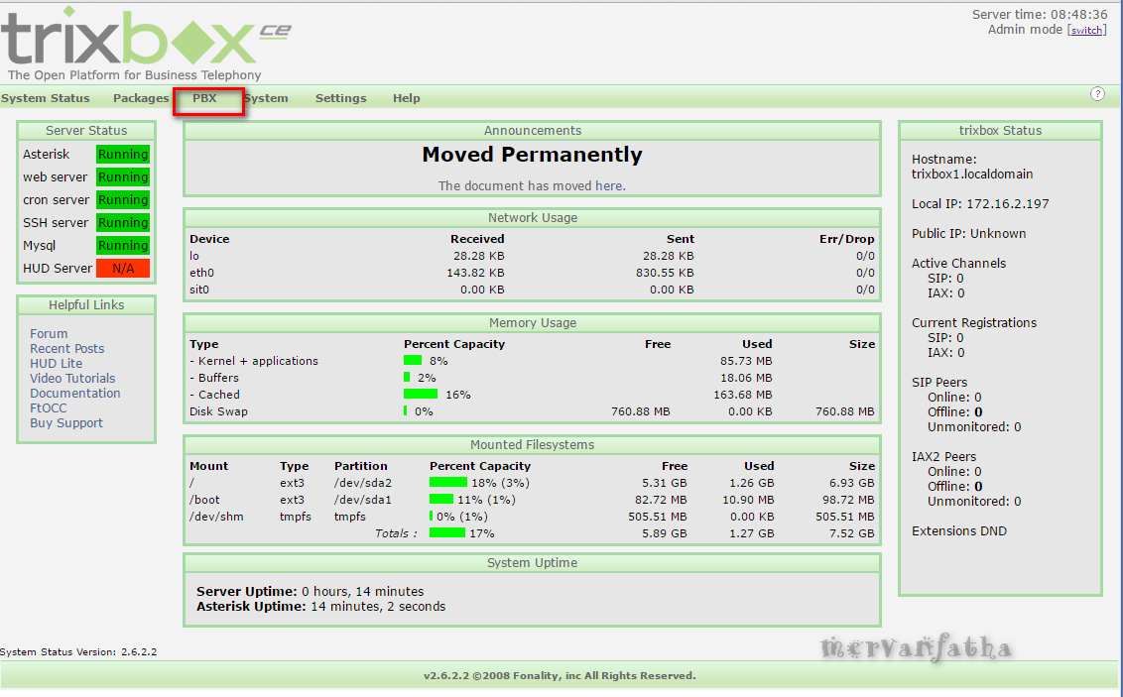Open the Settings menu
Screen dimensions: 1123x697
340,98
